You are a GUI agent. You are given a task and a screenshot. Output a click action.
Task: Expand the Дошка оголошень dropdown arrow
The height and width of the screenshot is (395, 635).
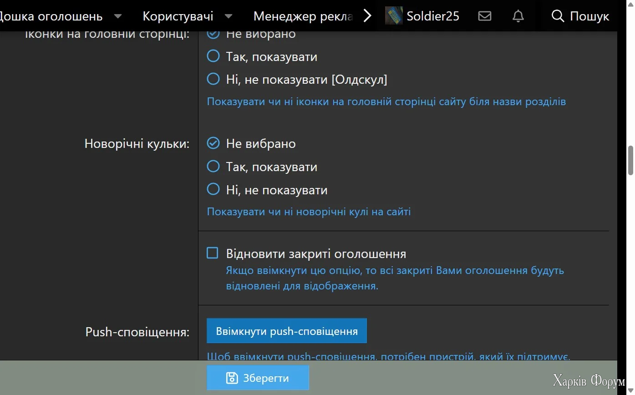(x=118, y=17)
